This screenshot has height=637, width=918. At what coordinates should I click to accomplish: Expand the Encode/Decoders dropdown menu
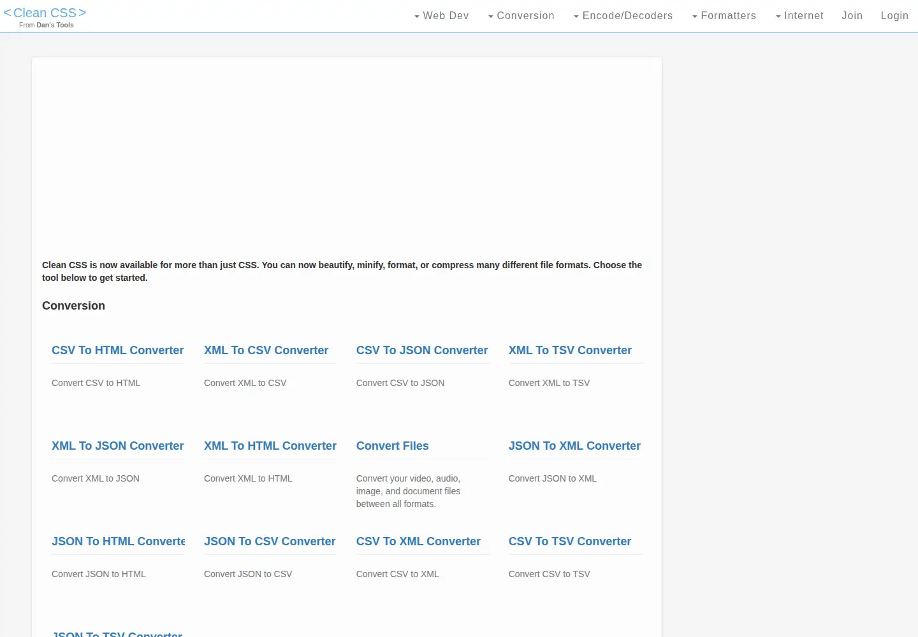tap(623, 16)
